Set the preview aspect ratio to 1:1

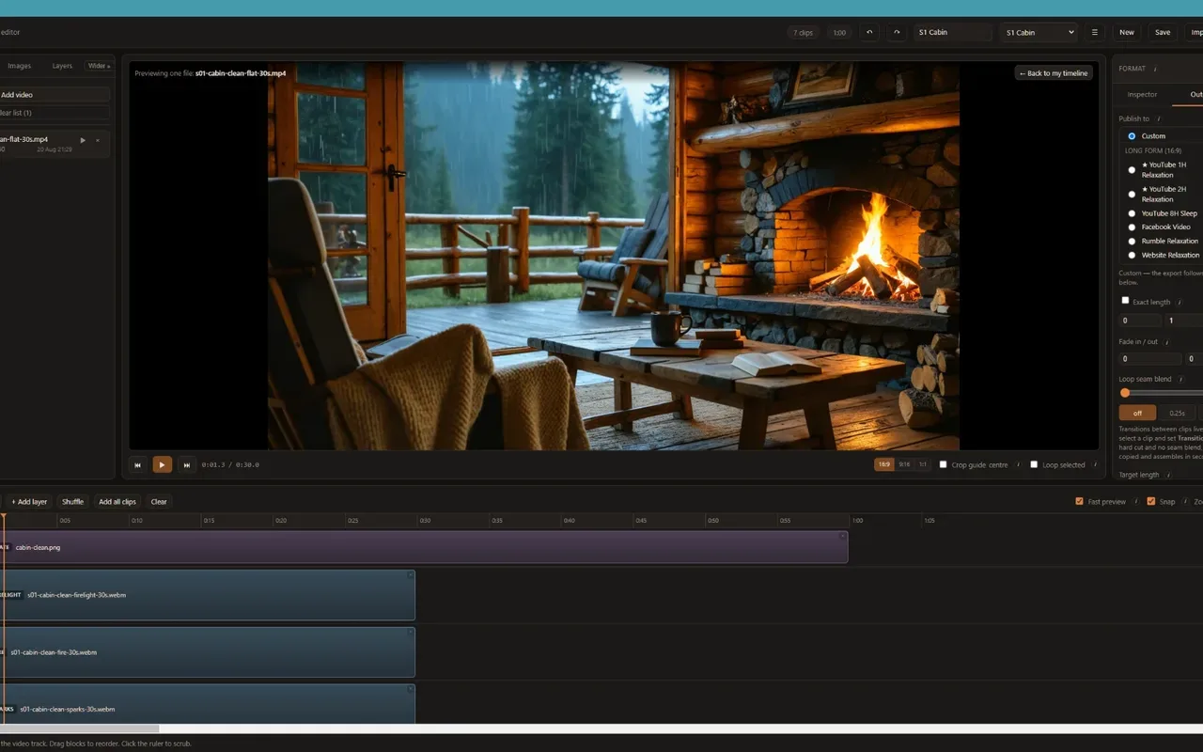point(923,464)
